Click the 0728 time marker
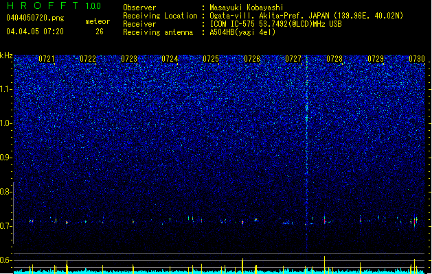432x274 pixels. pos(334,58)
